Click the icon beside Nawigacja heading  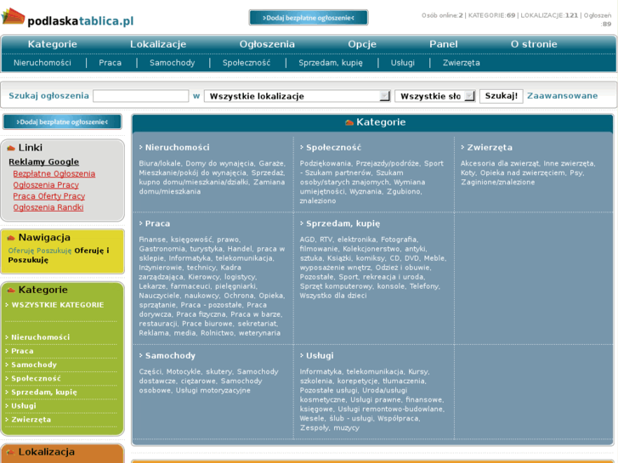11,238
